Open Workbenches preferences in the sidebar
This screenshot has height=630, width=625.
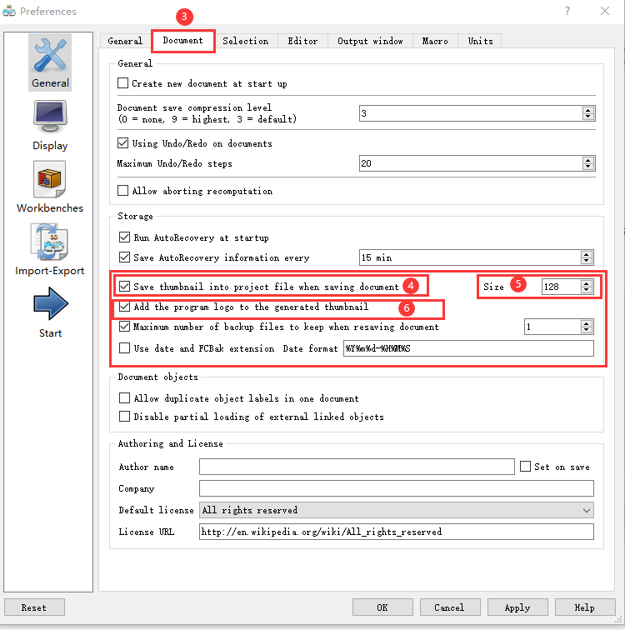click(x=50, y=179)
